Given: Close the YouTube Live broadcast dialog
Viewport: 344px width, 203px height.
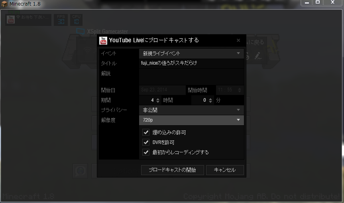Looking at the screenshot, I should (238, 40).
